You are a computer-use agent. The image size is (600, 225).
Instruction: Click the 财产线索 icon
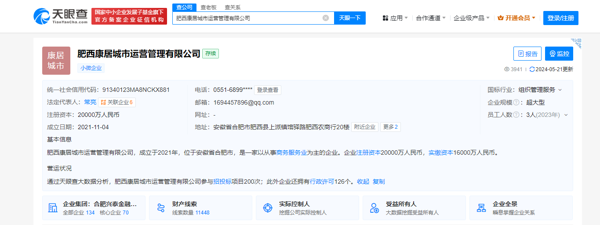161,208
